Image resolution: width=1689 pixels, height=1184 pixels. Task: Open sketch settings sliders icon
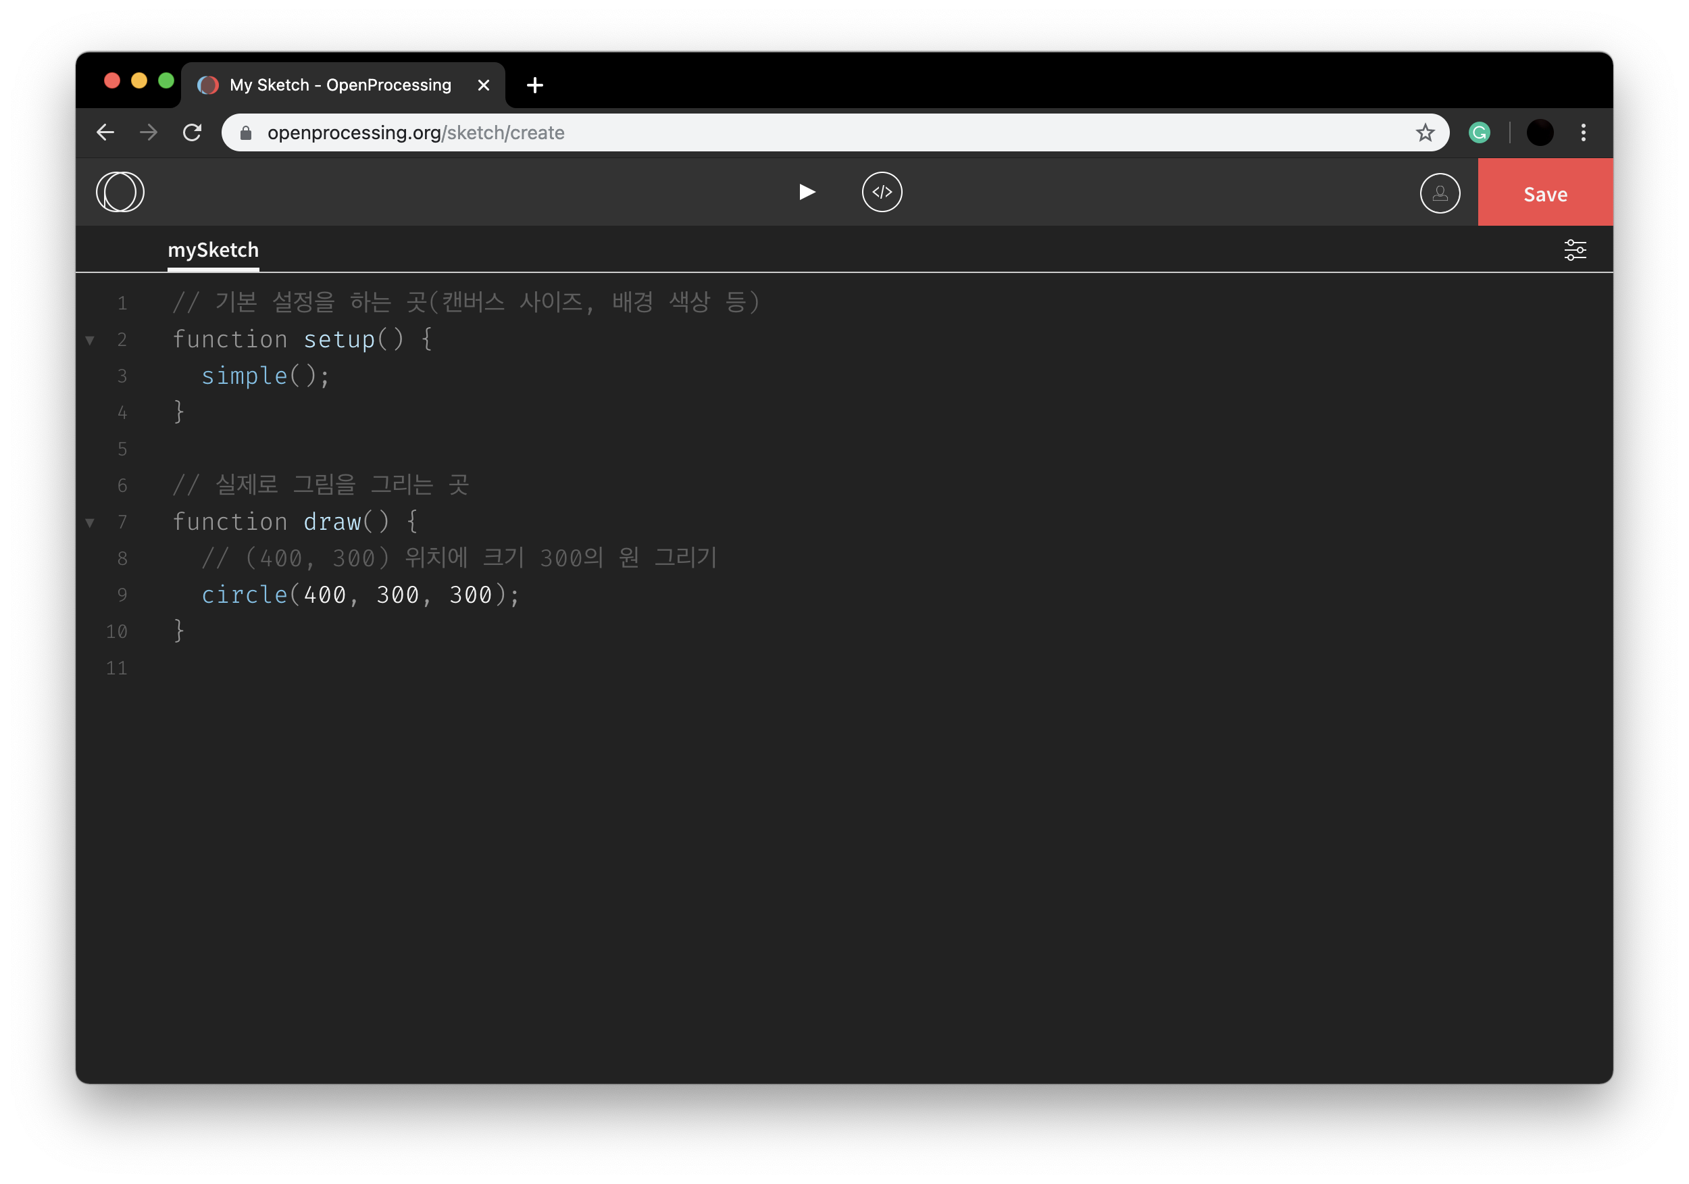pyautogui.click(x=1574, y=250)
